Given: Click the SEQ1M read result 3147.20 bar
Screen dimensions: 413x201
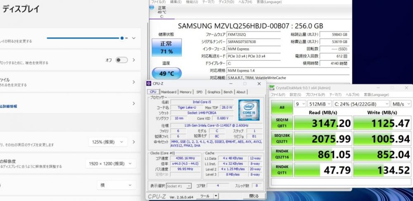Looking at the screenshot, I should (323, 123).
